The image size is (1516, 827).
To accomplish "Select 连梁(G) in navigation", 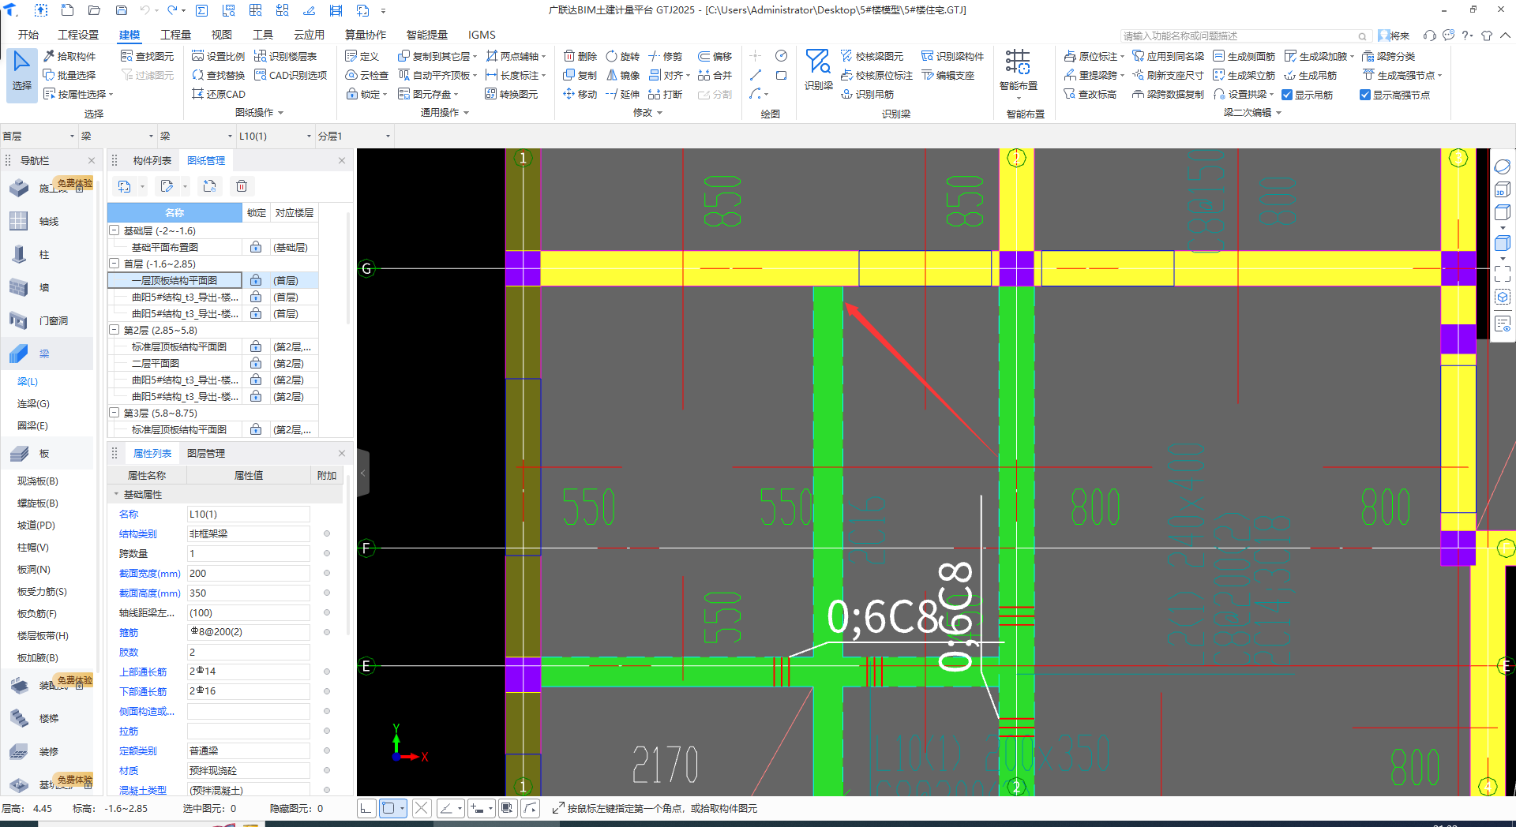I will coord(33,403).
